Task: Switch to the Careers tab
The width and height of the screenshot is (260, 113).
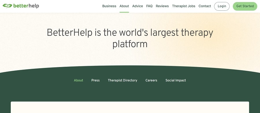Action: tap(151, 80)
